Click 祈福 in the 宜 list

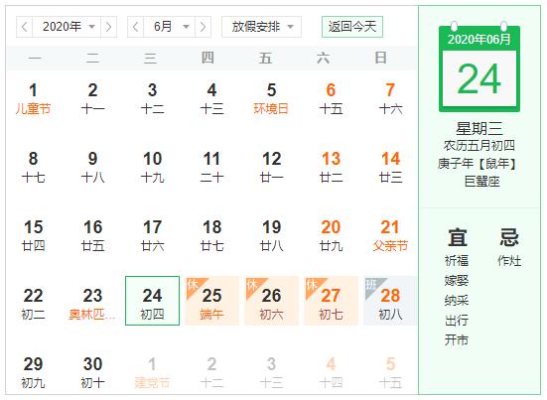coord(457,260)
